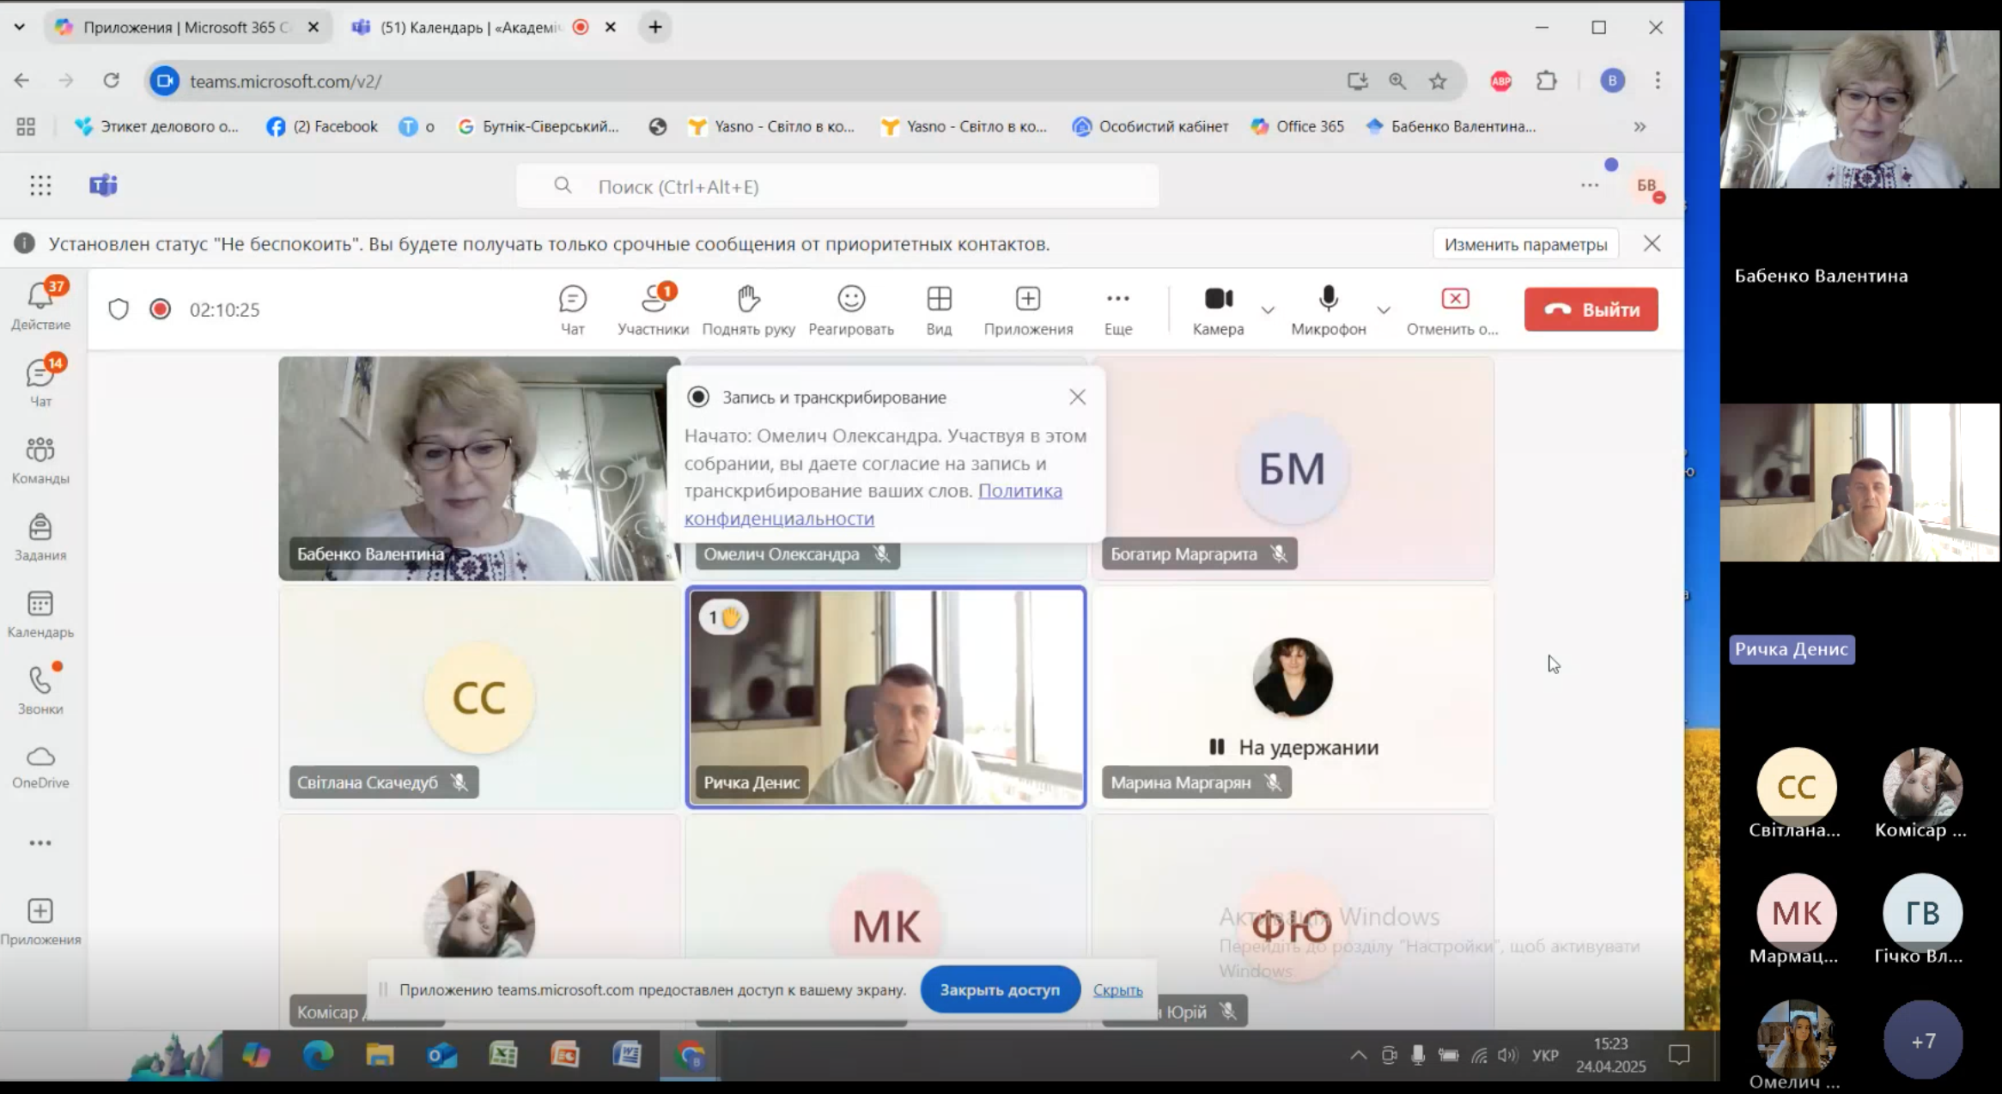Viewport: 2002px width, 1094px height.
Task: Open meeting Apps (Приложения) in toolbar
Action: (x=1028, y=309)
